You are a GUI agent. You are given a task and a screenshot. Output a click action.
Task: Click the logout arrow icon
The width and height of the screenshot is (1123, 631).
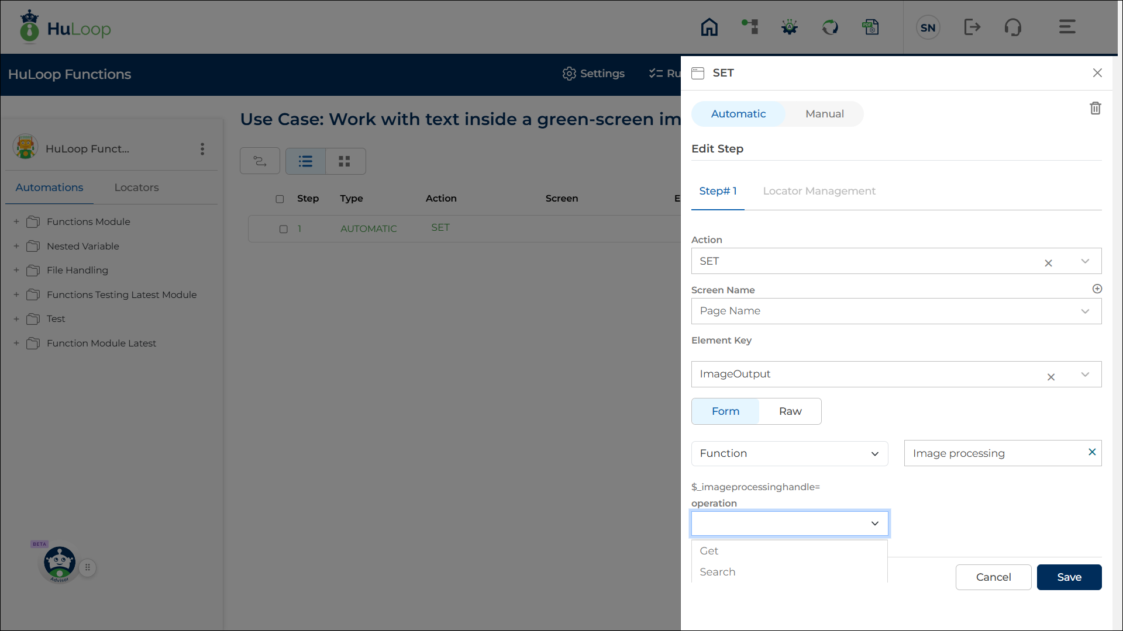[x=972, y=27]
